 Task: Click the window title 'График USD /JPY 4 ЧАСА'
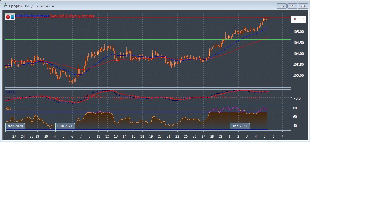pos(31,6)
